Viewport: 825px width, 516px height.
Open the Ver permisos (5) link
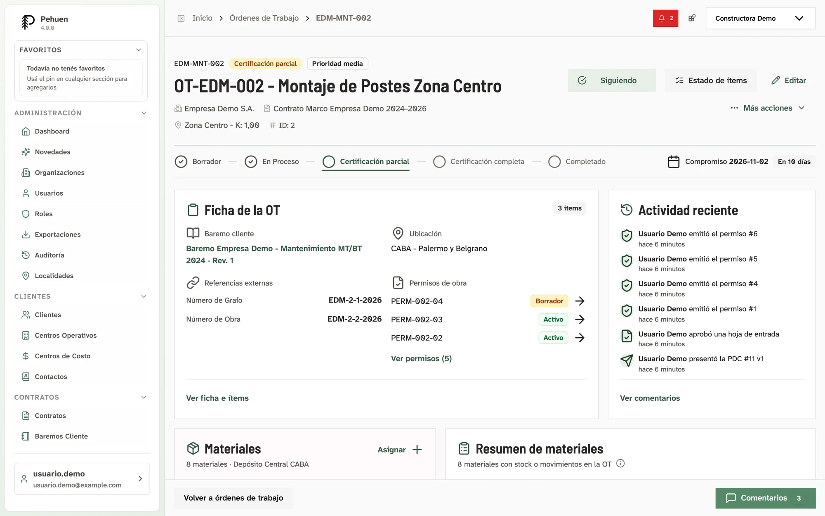click(421, 358)
